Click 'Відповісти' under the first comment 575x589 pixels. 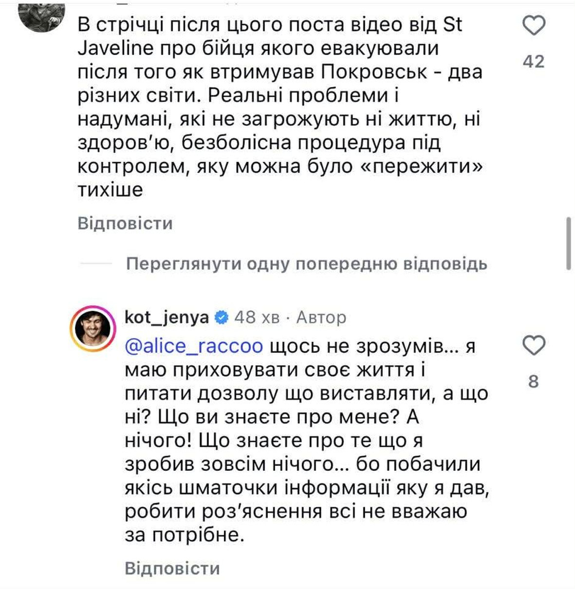125,223
